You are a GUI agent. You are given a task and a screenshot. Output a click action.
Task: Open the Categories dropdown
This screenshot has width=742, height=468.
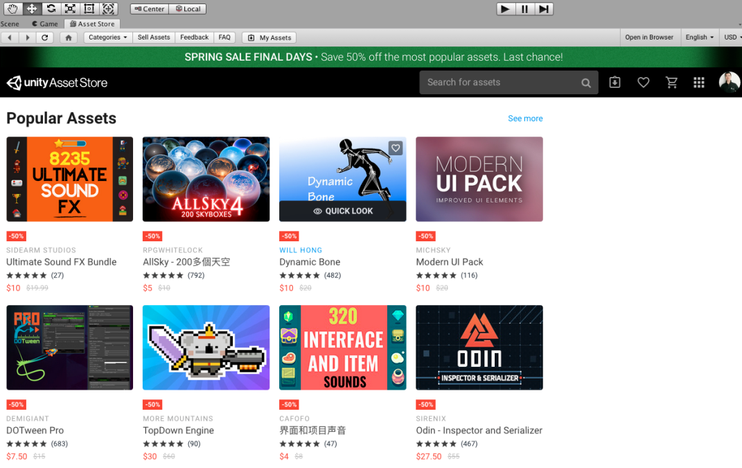[x=108, y=37]
